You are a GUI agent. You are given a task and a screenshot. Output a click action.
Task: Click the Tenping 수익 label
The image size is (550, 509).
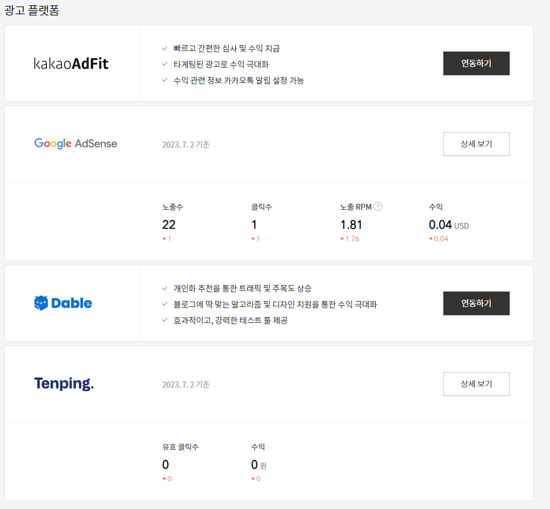[258, 447]
